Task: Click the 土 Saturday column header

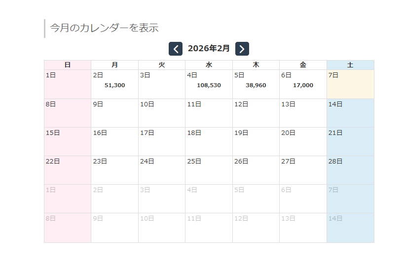Action: pyautogui.click(x=350, y=65)
